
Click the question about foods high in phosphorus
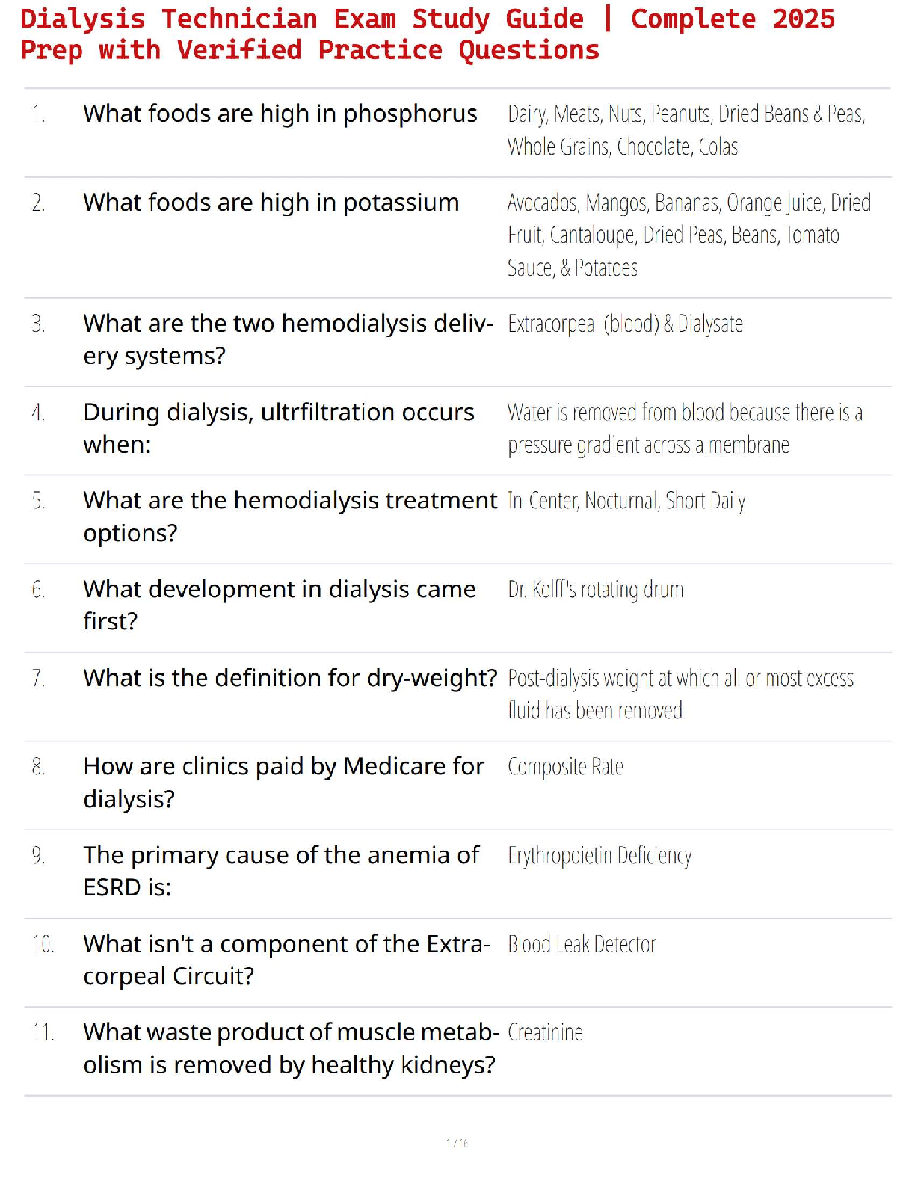[x=280, y=114]
